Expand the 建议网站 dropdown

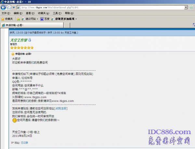click(x=37, y=19)
